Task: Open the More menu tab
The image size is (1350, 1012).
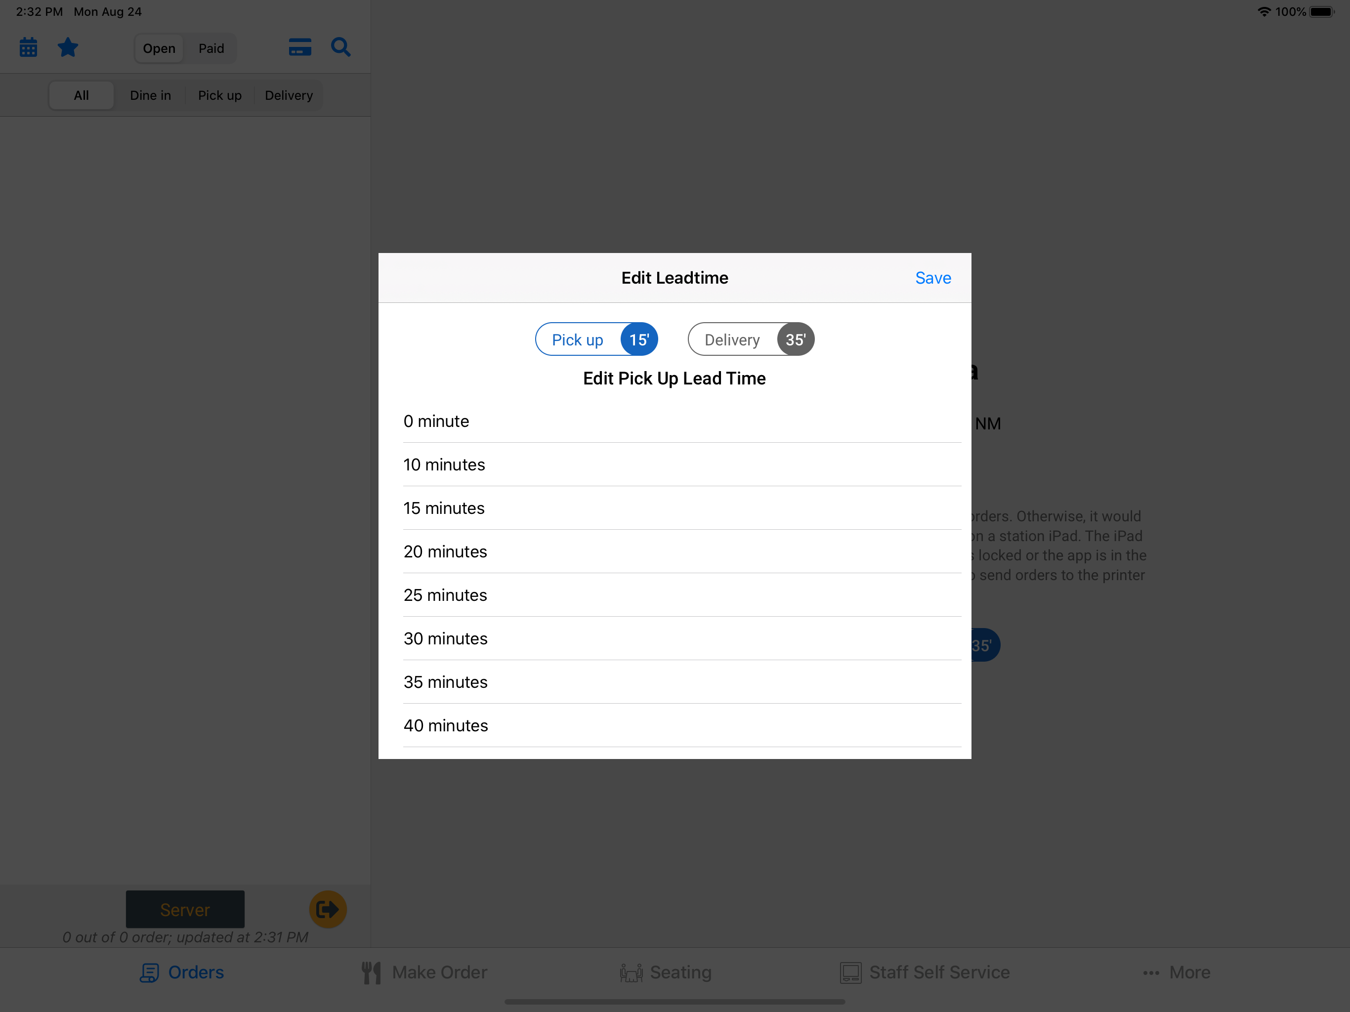Action: pyautogui.click(x=1177, y=972)
